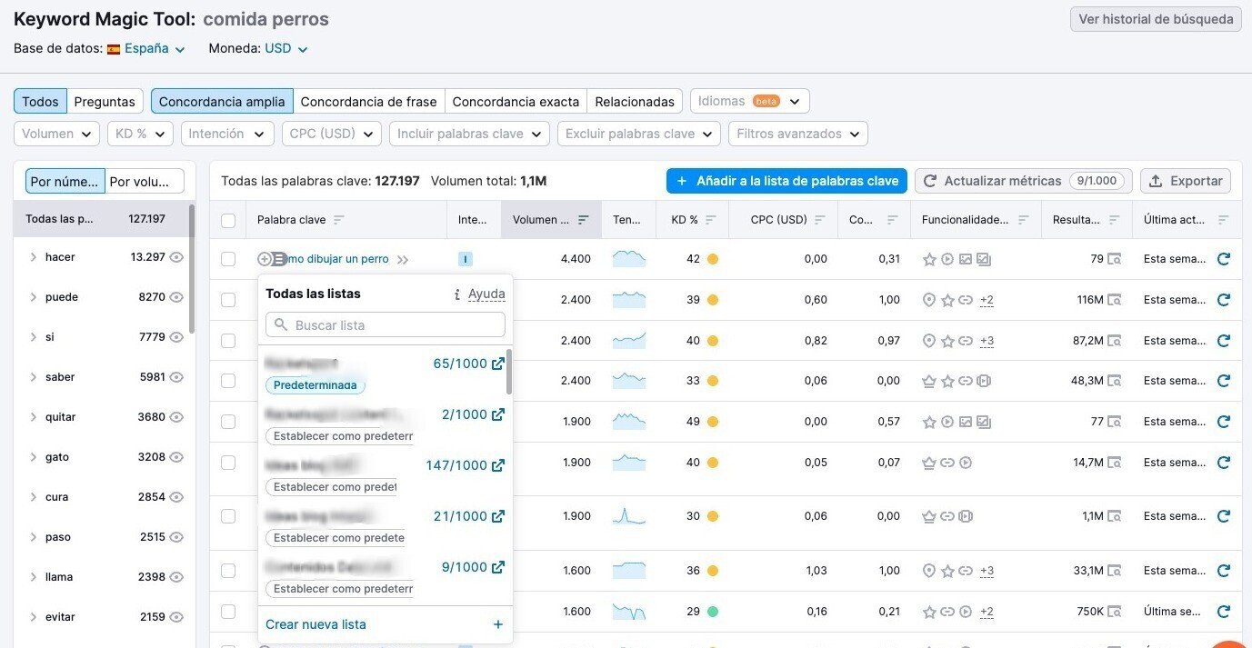Image resolution: width=1252 pixels, height=648 pixels.
Task: Toggle eye icon for the hacer group
Action: click(x=176, y=257)
